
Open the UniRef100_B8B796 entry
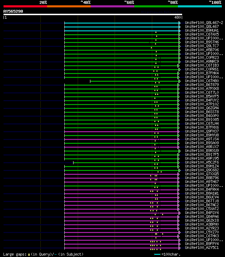point(202,178)
